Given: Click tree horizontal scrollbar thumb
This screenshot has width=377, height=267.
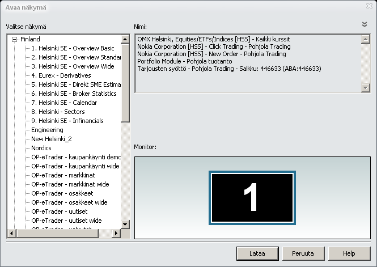Looking at the screenshot, I should (57, 233).
